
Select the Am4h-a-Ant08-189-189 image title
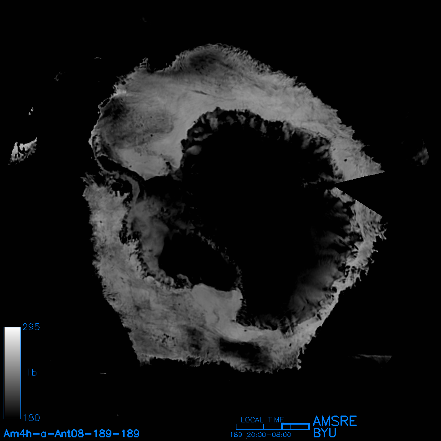[x=71, y=433]
